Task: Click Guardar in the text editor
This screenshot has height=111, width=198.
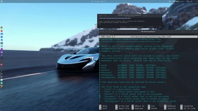Action: [x=145, y=16]
